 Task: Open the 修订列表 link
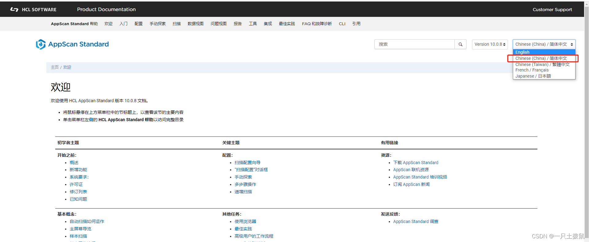click(x=78, y=192)
